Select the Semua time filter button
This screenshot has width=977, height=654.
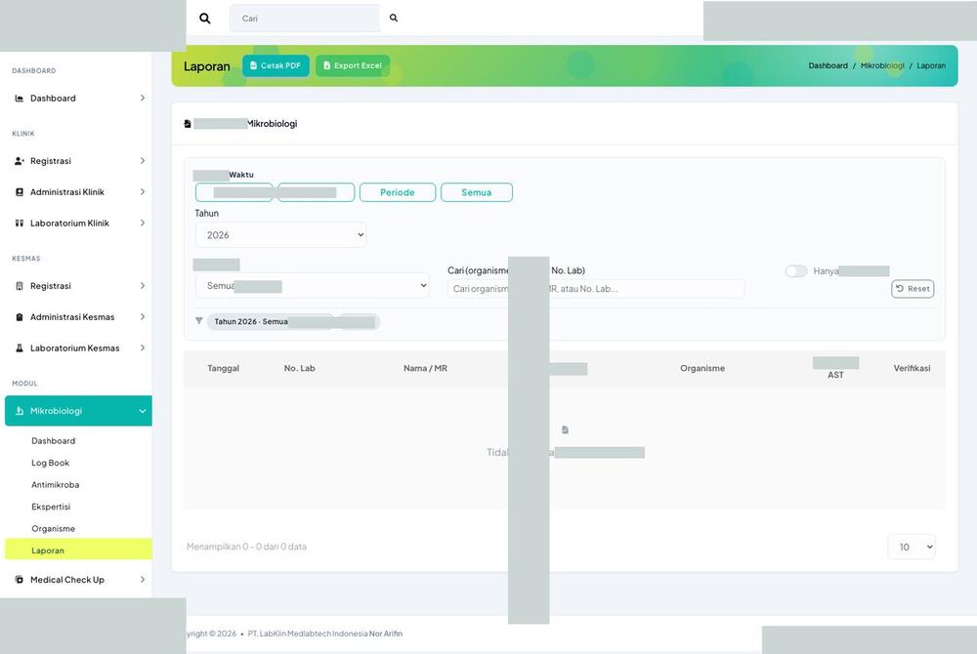[477, 192]
